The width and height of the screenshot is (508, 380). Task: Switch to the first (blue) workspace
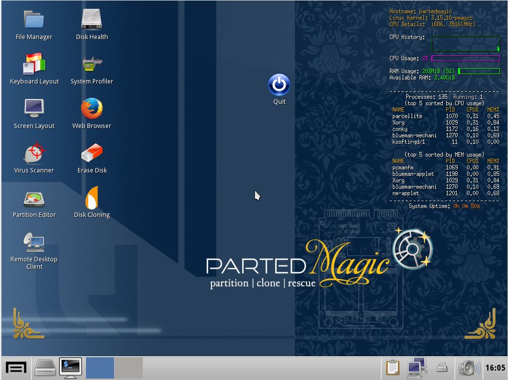coord(100,368)
